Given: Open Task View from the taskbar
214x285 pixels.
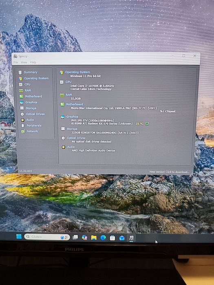Looking at the screenshot, I should pos(75,237).
